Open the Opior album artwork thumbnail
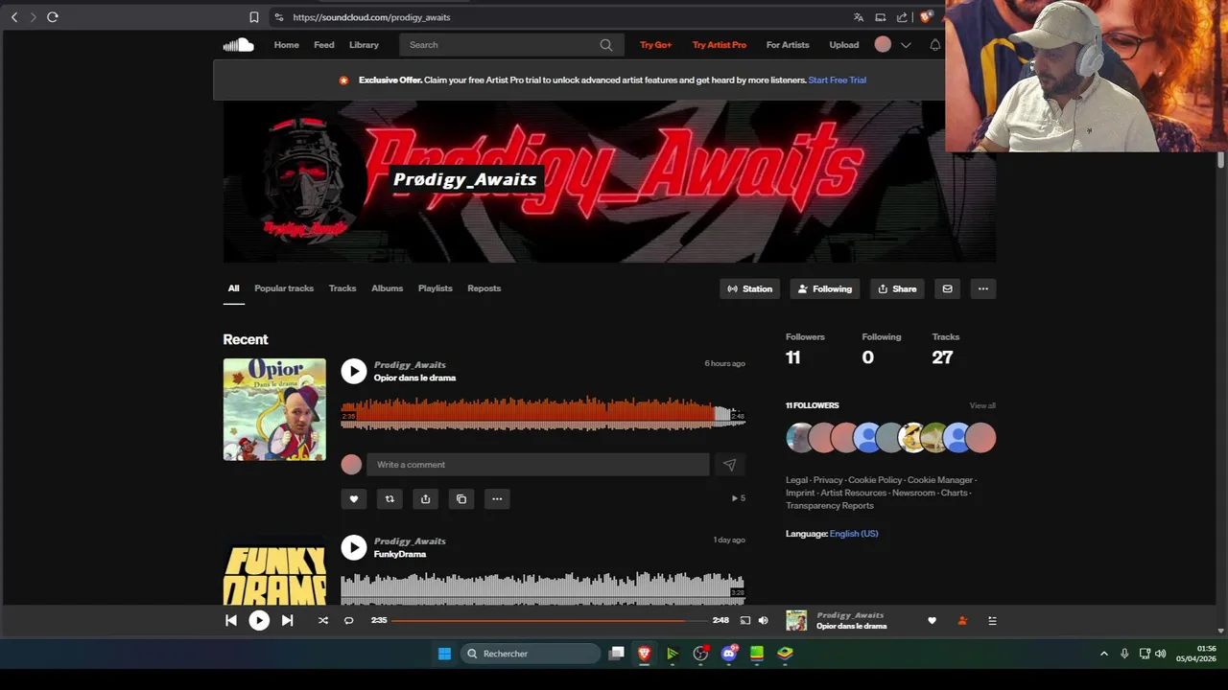Viewport: 1228px width, 690px height. [x=274, y=409]
